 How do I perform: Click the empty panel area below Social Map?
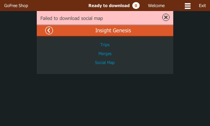pyautogui.click(x=105, y=70)
